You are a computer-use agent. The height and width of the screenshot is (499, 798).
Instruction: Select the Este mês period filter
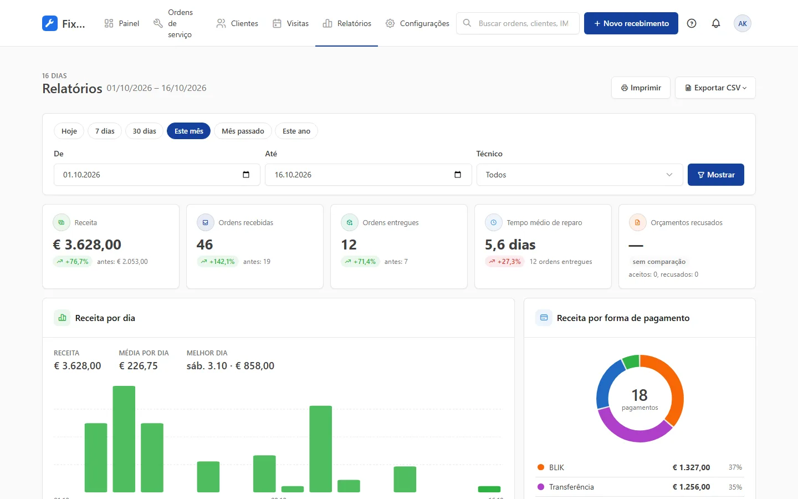click(189, 131)
